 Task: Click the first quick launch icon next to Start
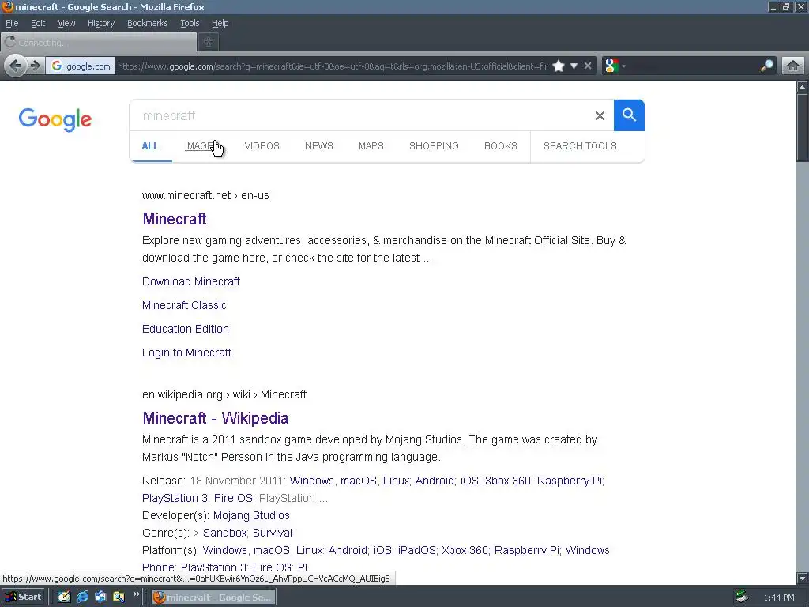tap(64, 598)
